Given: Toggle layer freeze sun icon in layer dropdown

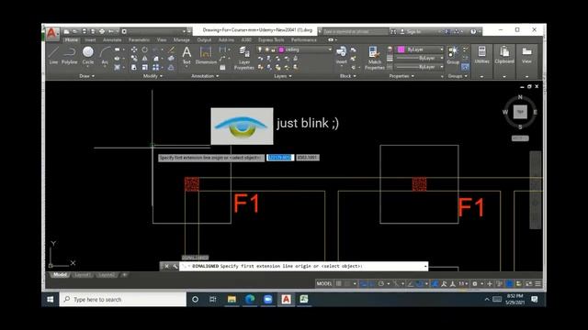Looking at the screenshot, I should (x=266, y=49).
